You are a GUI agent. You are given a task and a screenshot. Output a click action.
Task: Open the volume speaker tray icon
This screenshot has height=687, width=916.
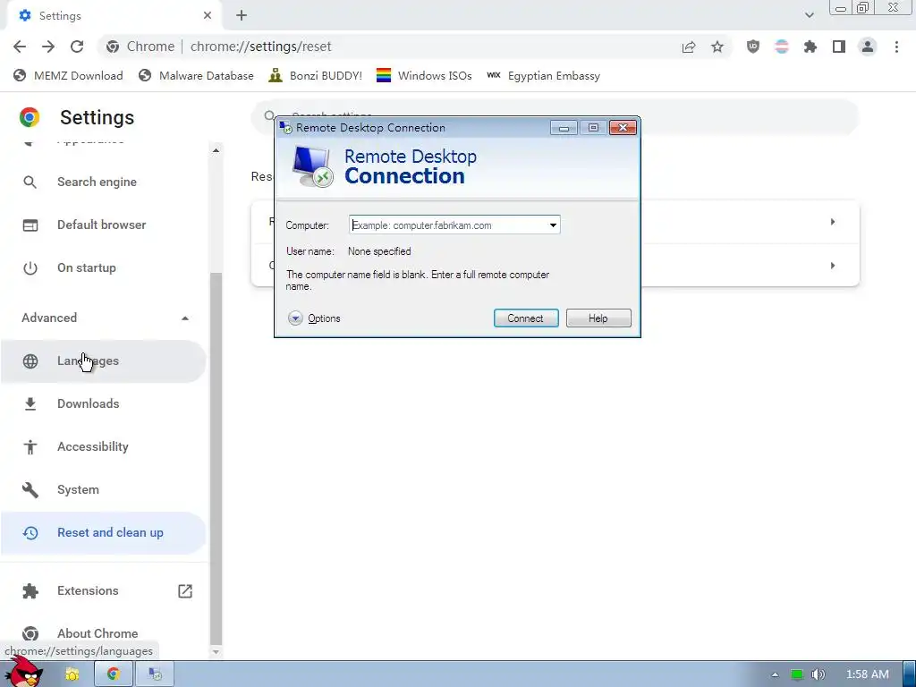coord(818,674)
